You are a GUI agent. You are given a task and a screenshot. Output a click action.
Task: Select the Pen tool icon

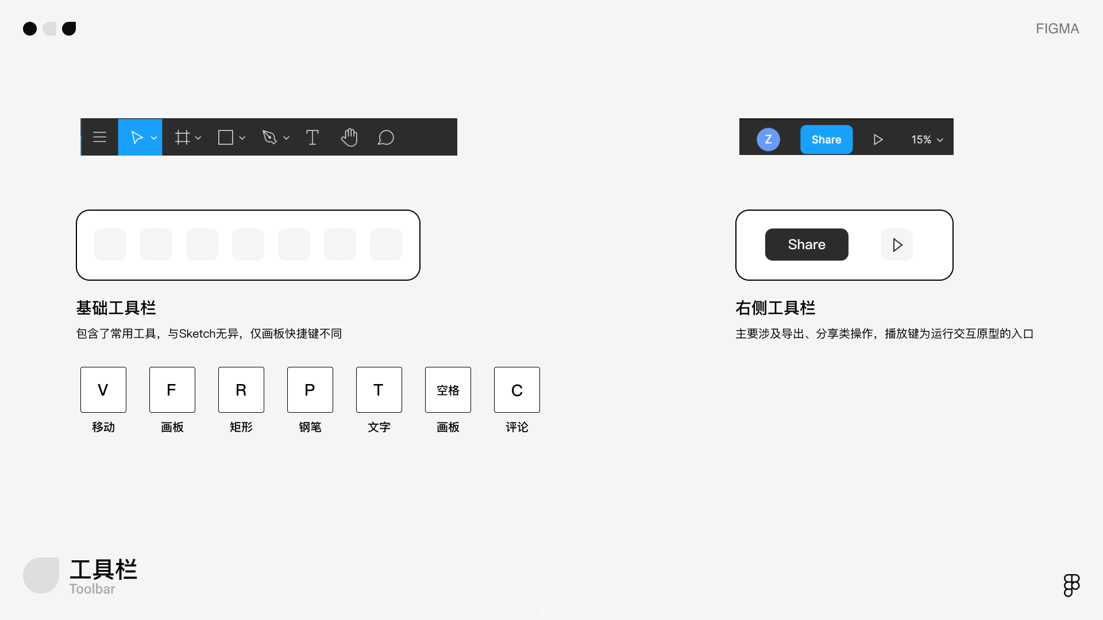click(x=269, y=138)
